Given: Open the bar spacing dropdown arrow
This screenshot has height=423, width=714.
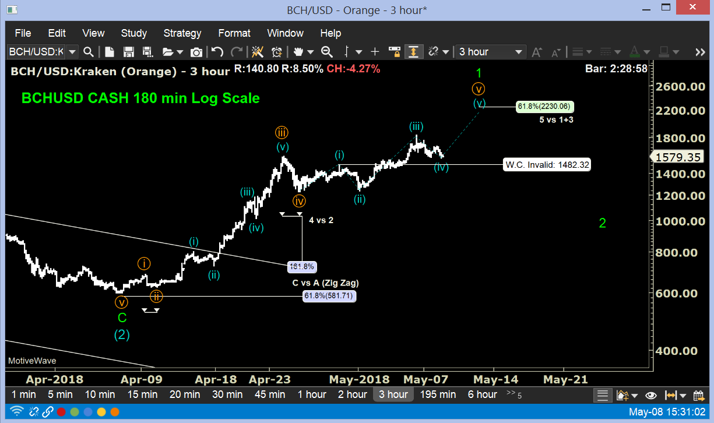Looking at the screenshot, I should [x=359, y=52].
